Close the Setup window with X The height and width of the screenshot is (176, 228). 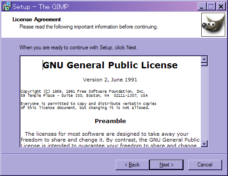[221, 6]
